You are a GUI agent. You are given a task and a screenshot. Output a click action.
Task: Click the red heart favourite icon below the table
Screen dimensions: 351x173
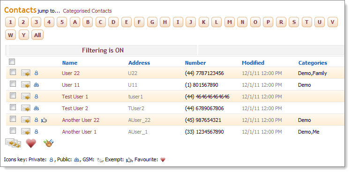point(31,143)
